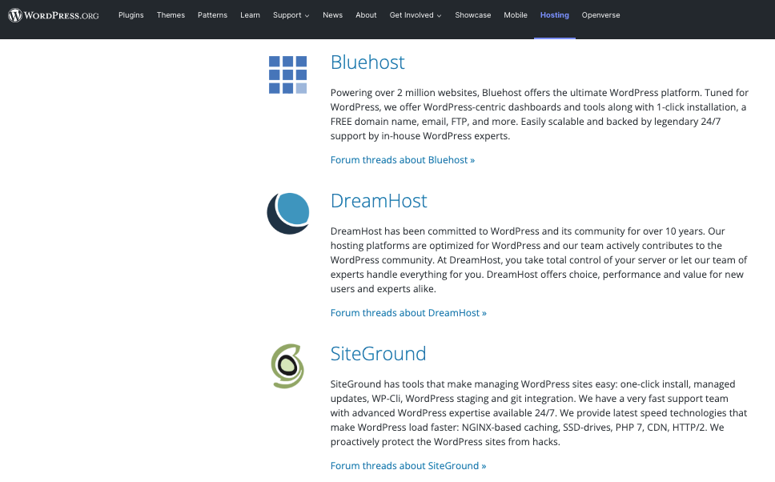Open the SiteGround heading link
This screenshot has height=482, width=775.
click(x=378, y=353)
